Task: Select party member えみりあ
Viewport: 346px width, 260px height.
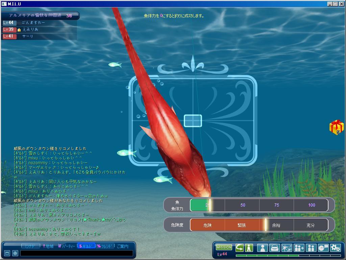Action: [30, 29]
